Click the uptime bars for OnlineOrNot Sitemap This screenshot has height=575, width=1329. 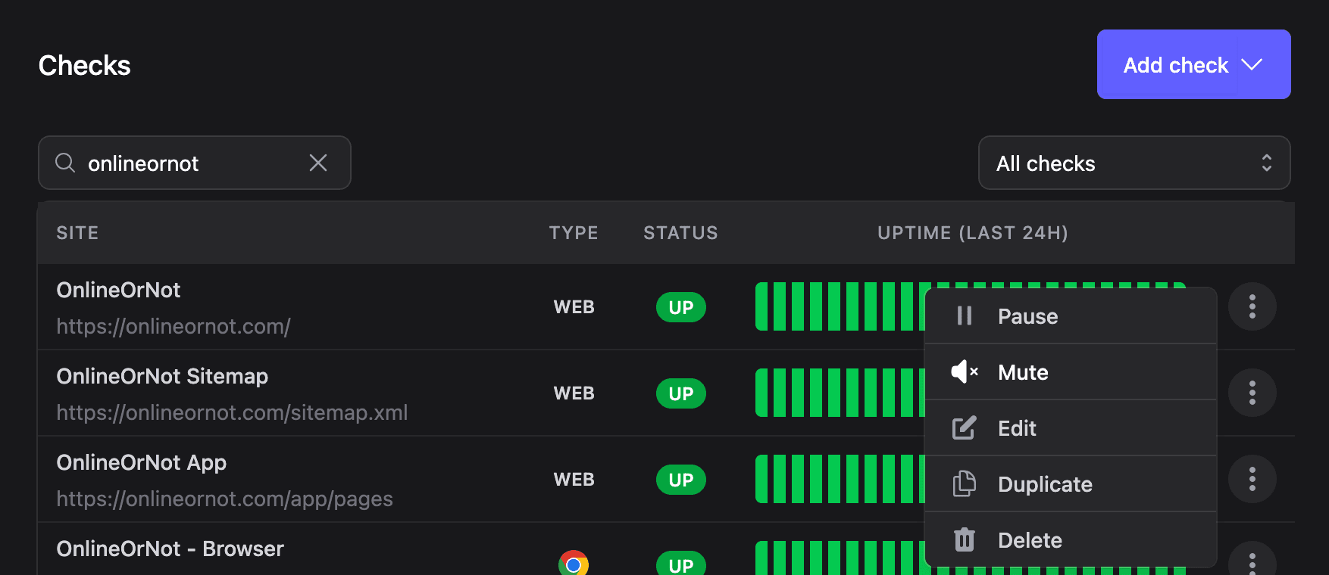tap(840, 393)
